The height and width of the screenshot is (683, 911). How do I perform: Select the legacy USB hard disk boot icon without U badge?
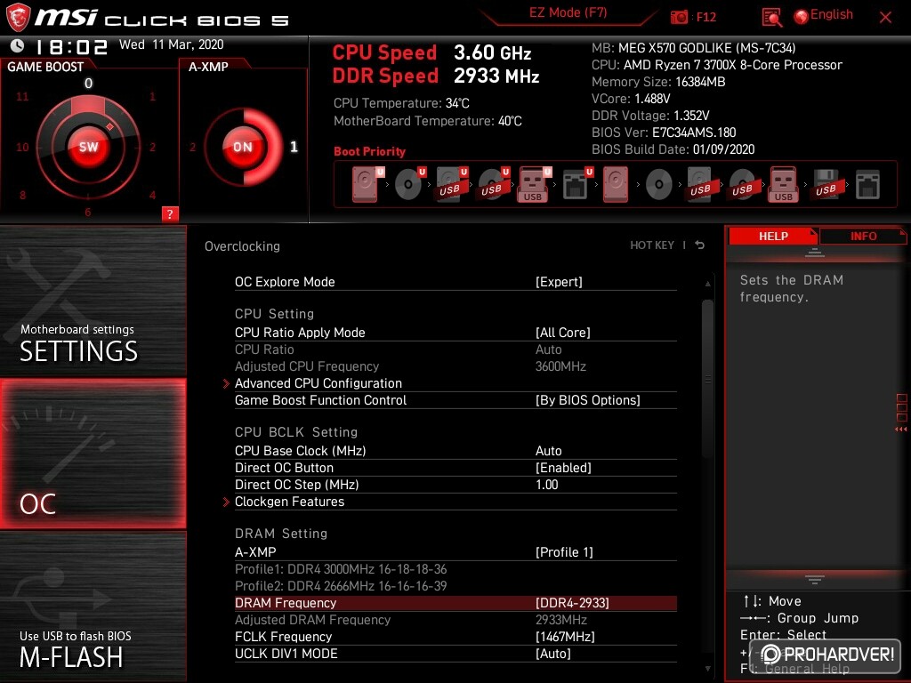700,185
